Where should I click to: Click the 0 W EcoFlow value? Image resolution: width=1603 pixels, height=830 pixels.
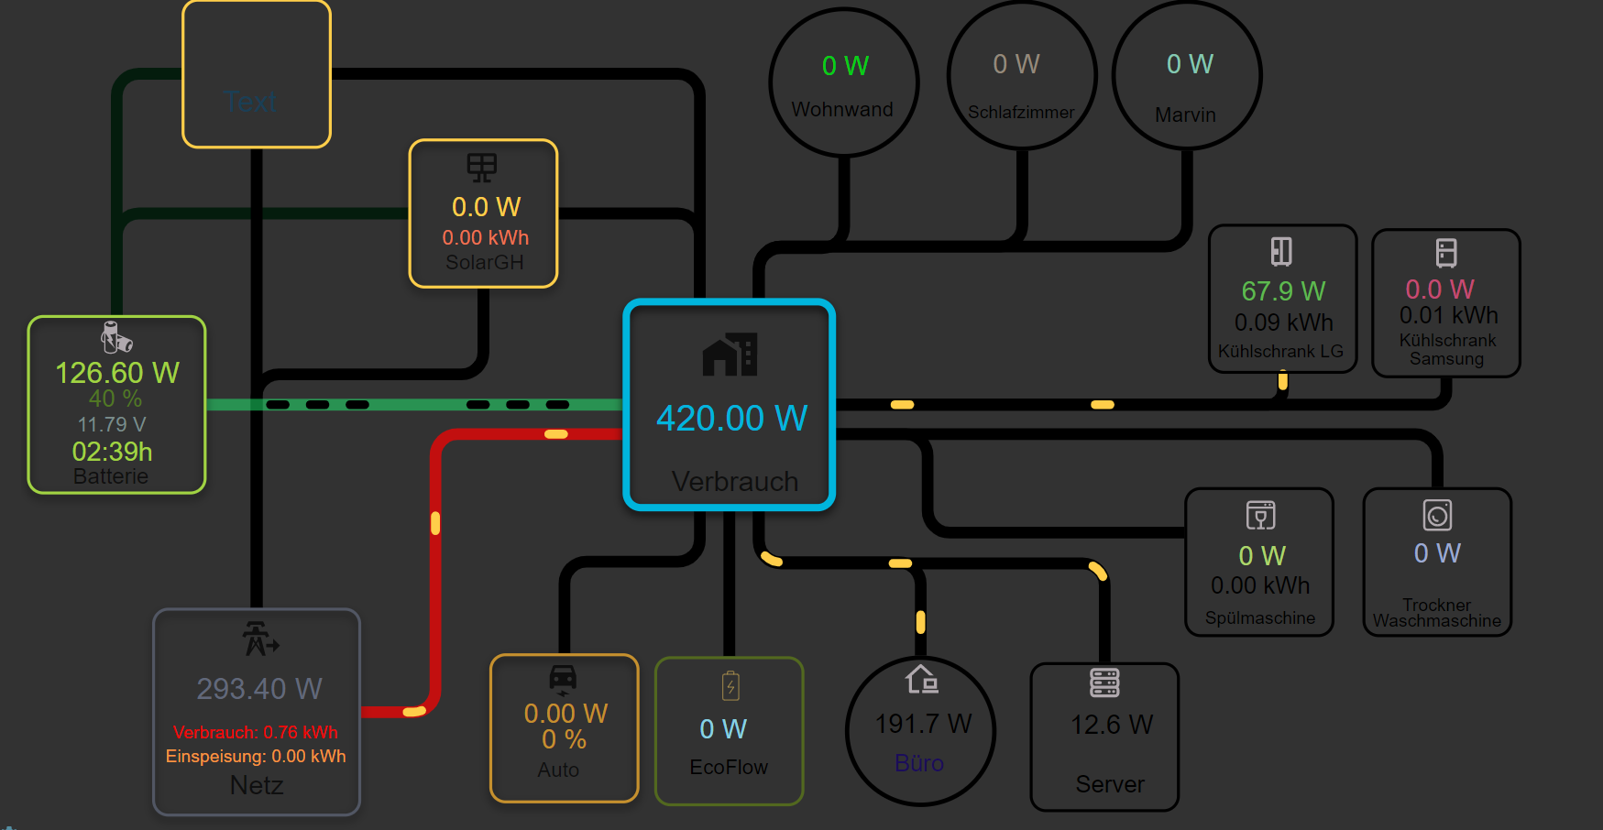point(723,729)
